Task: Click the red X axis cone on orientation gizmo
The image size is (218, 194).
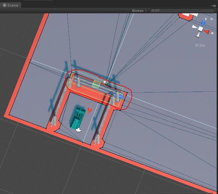Action: [x=206, y=32]
